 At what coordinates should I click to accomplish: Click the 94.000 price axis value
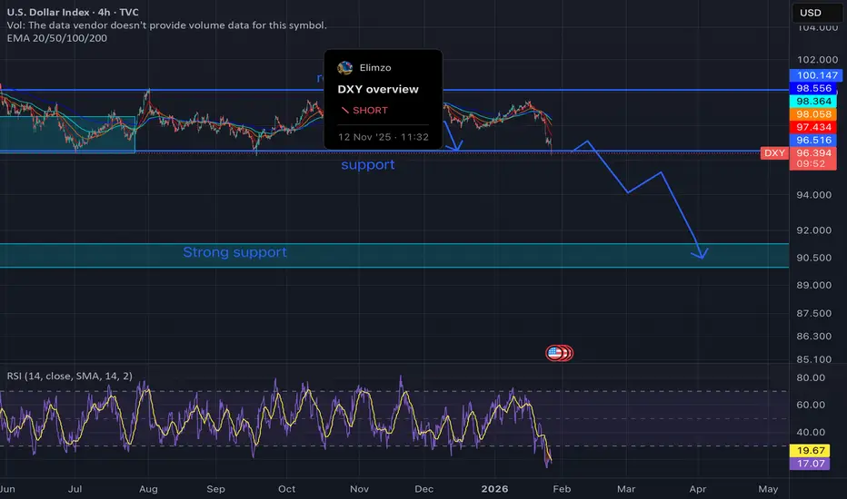tap(813, 195)
